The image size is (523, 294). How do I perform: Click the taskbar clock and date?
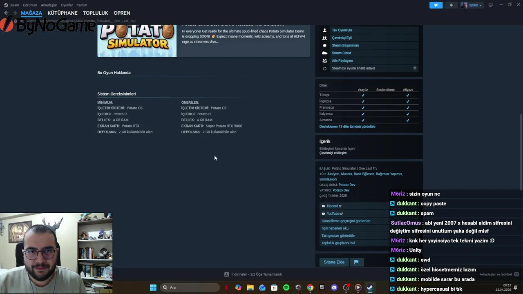(x=503, y=287)
